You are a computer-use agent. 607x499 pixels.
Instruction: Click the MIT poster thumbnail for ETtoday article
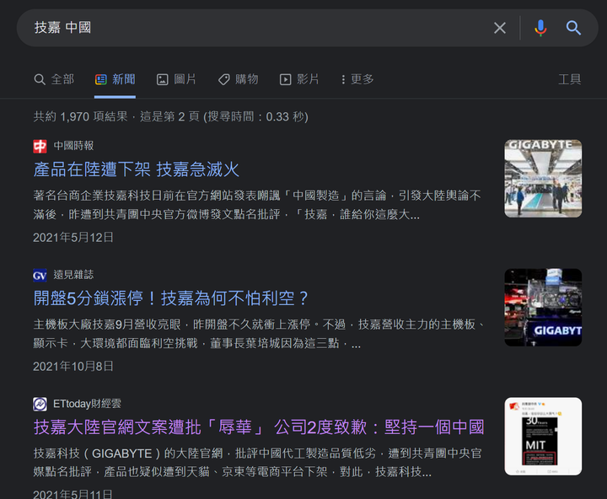click(543, 437)
